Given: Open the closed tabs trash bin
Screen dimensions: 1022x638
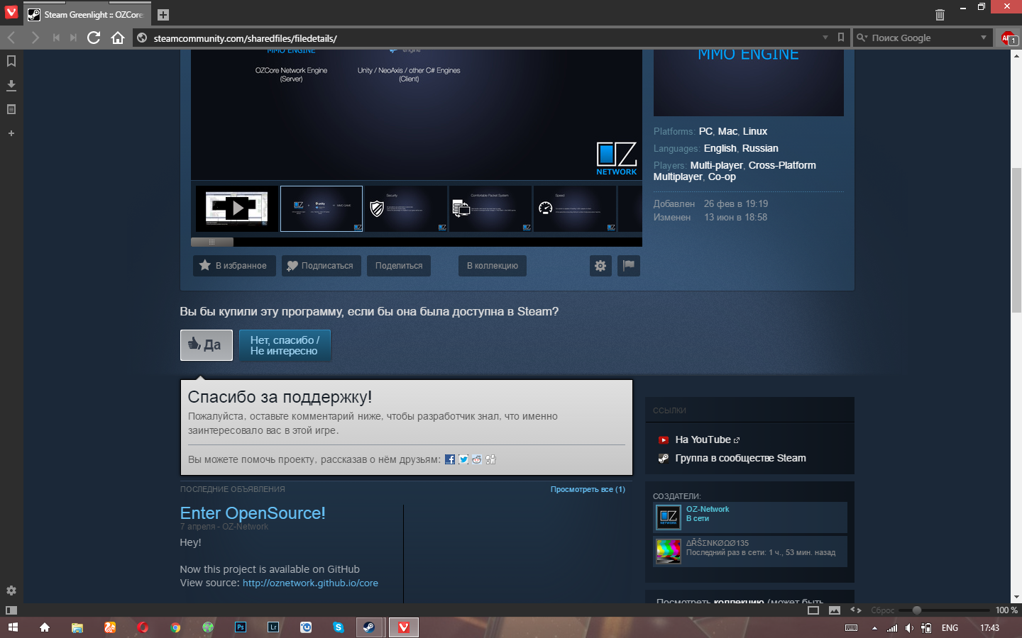Looking at the screenshot, I should [940, 14].
